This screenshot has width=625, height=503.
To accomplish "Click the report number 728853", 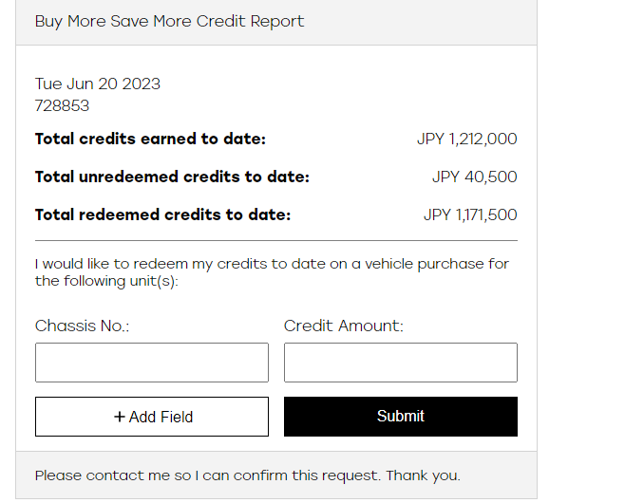I will click(62, 106).
